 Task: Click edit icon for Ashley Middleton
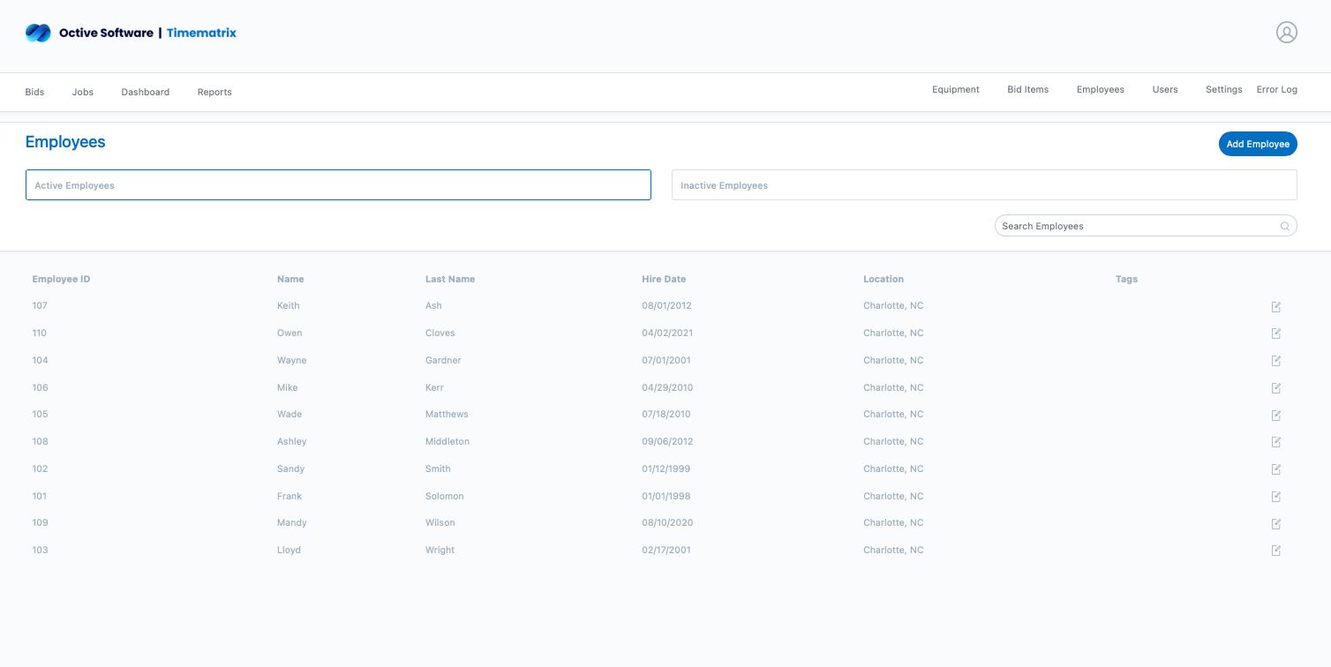[1275, 442]
